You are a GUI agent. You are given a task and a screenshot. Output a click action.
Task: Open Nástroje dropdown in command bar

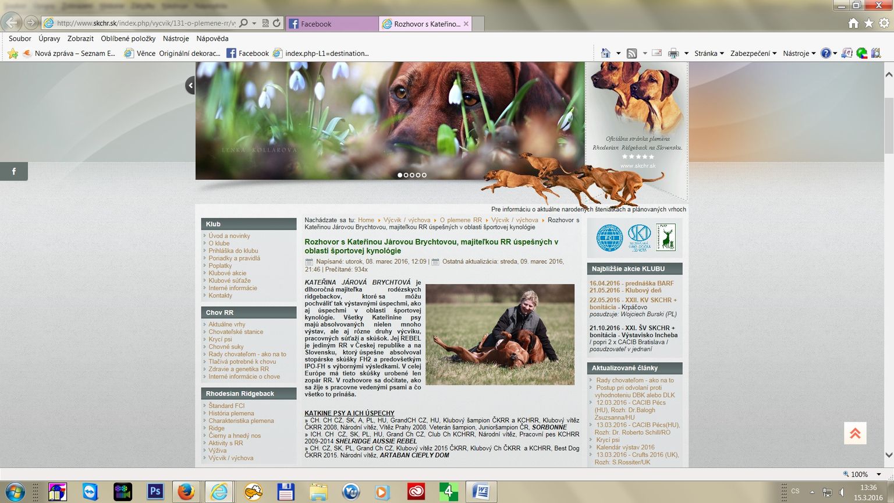[799, 53]
